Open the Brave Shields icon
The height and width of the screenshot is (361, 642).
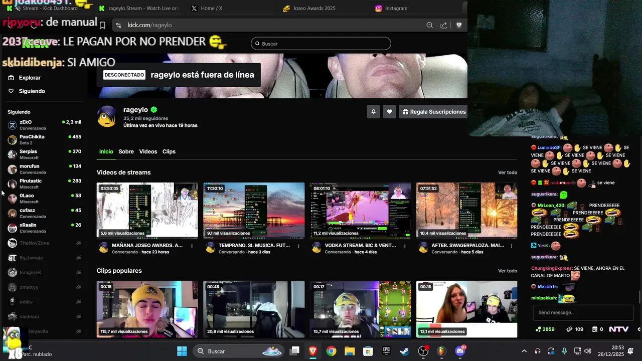(x=459, y=25)
